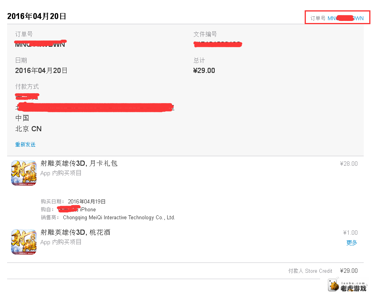
Task: Click the ¥1.00 price of 桃花酒
Action: pos(350,233)
